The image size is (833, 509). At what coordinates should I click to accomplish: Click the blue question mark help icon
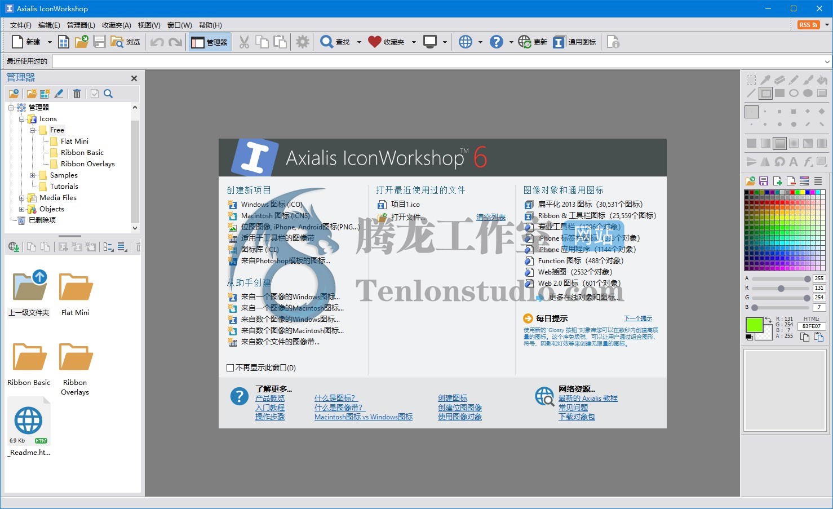click(x=497, y=42)
